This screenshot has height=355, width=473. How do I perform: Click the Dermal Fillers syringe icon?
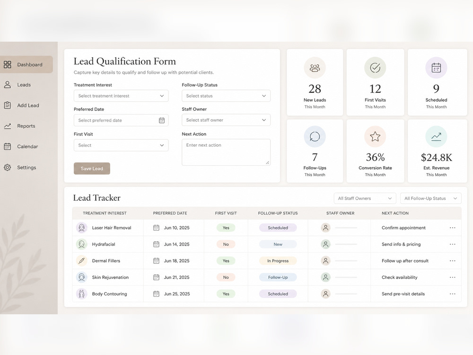81,260
